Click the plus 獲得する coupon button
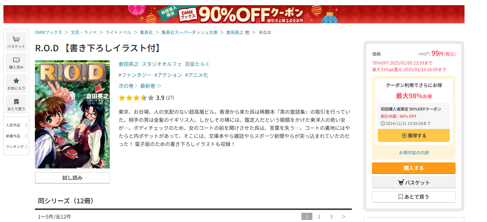The width and height of the screenshot is (487, 222). tap(414, 136)
